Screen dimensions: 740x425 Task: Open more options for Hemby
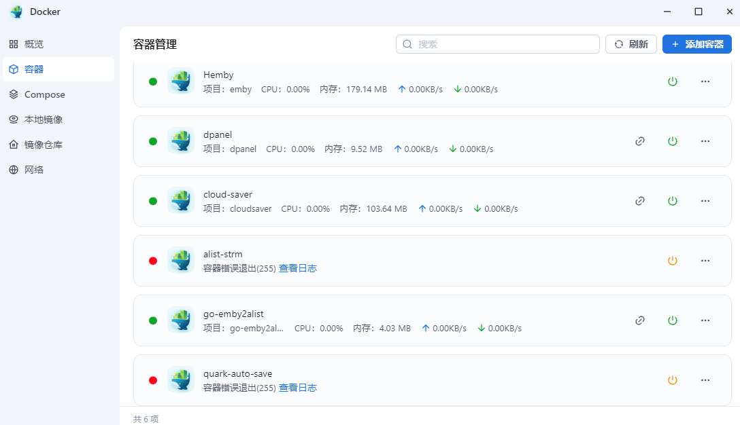tap(705, 81)
